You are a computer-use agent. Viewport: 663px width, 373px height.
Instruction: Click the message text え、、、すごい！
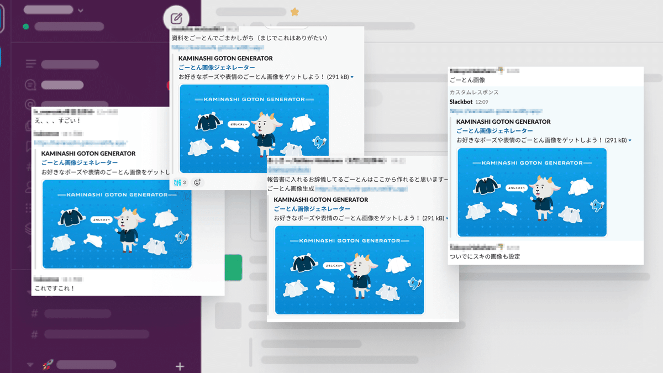(57, 120)
